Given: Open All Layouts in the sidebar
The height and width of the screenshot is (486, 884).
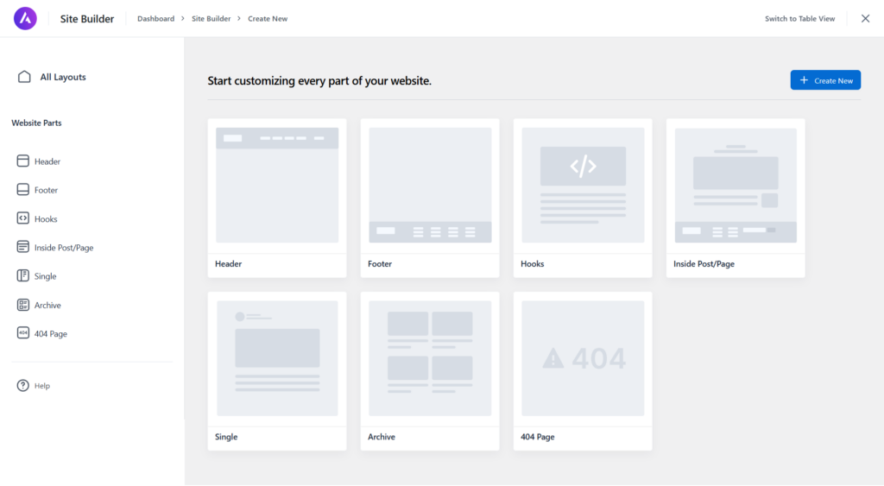Looking at the screenshot, I should click(52, 77).
